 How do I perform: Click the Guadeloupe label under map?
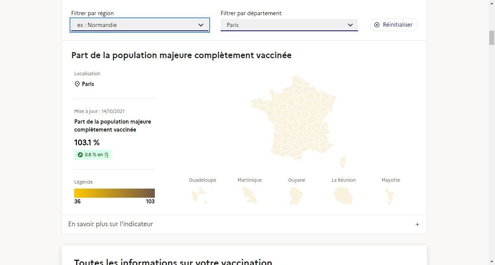click(202, 180)
